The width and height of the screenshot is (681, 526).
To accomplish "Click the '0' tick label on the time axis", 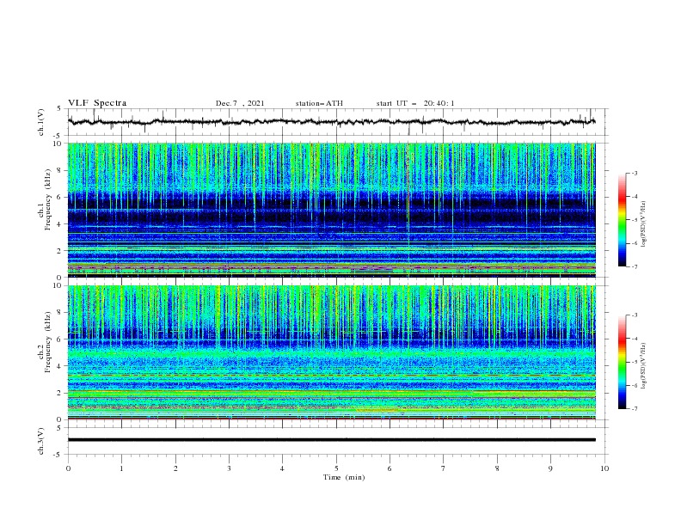I will click(68, 468).
